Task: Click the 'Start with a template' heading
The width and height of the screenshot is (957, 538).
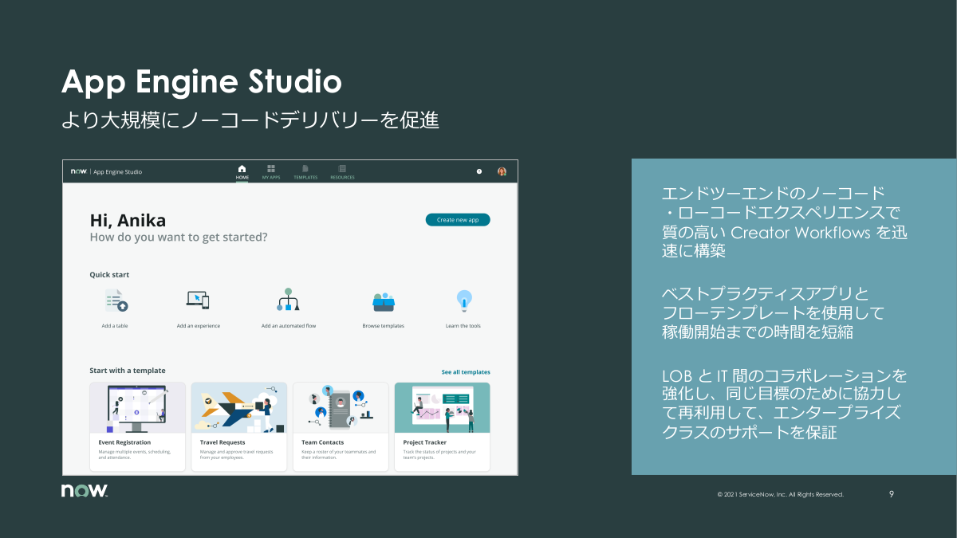Action: tap(128, 371)
